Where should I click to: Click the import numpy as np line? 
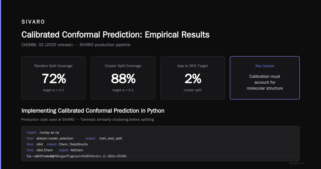point(43,133)
